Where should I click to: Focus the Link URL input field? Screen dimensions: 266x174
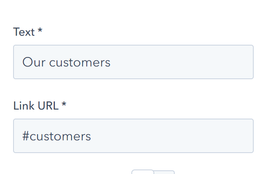pos(133,136)
